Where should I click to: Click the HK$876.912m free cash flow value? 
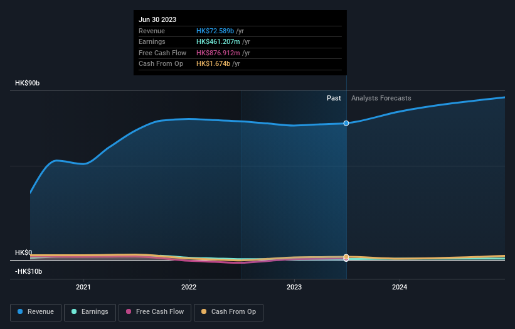pyautogui.click(x=218, y=53)
